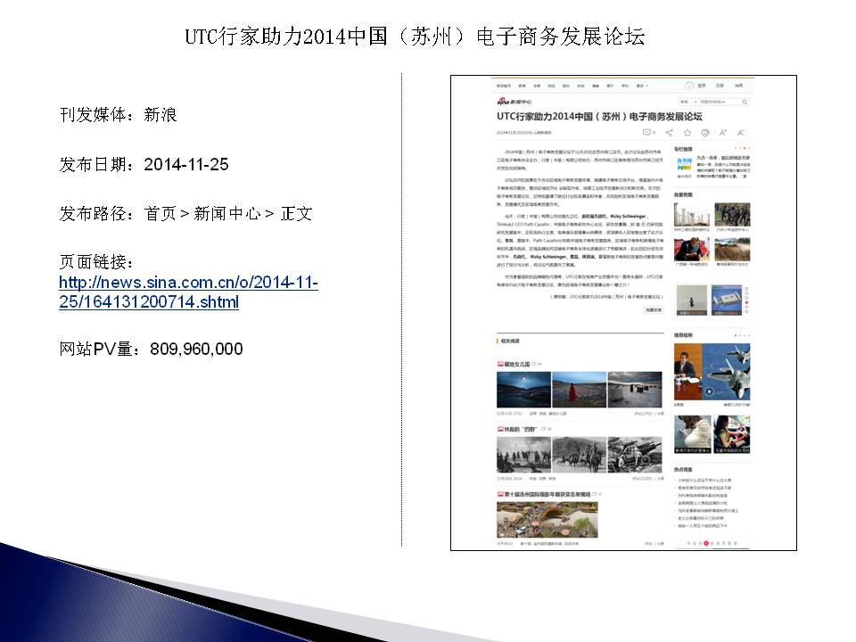
Task: Click the share icon under article title
Action: [670, 132]
